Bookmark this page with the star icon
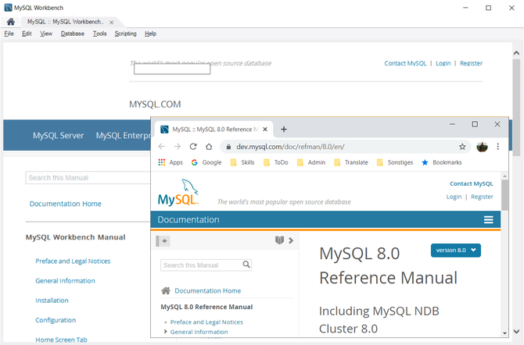 462,147
